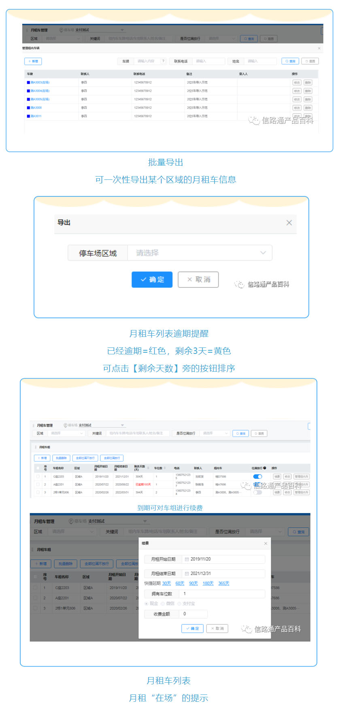Click blue square icon beside A3004

click(x=28, y=91)
